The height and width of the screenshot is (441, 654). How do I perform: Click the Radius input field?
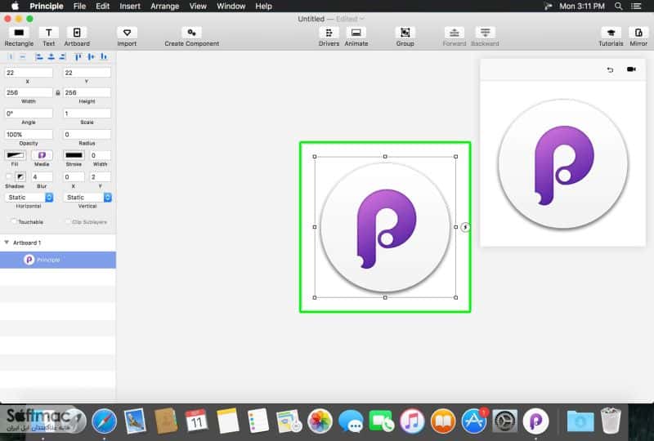(87, 134)
